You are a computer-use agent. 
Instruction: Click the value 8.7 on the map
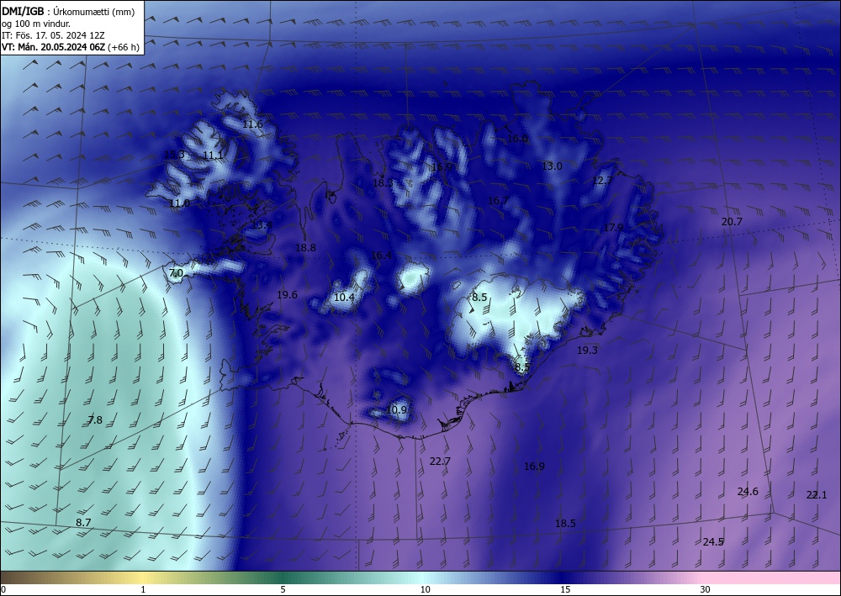click(83, 522)
